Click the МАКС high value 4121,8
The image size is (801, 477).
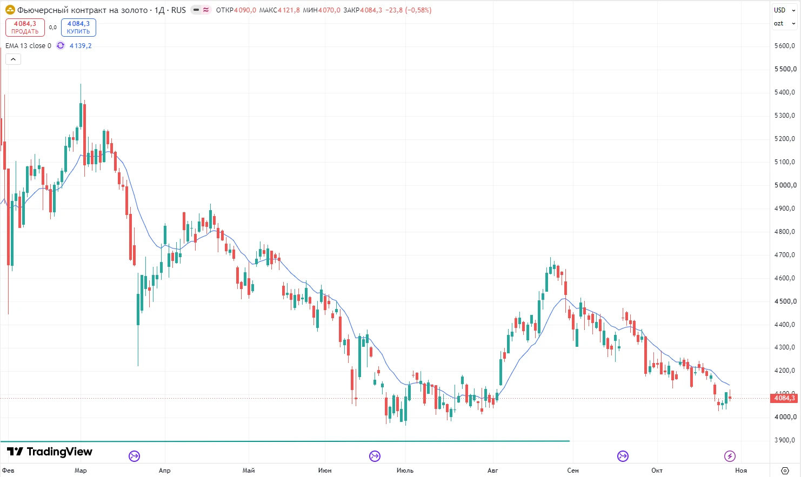point(289,10)
